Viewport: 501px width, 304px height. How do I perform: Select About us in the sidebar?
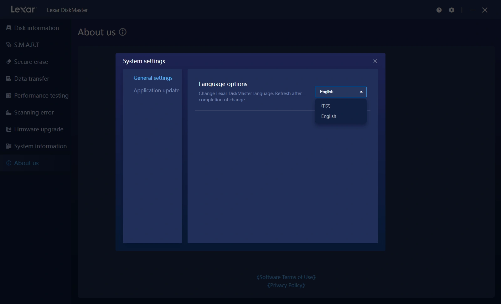click(26, 163)
